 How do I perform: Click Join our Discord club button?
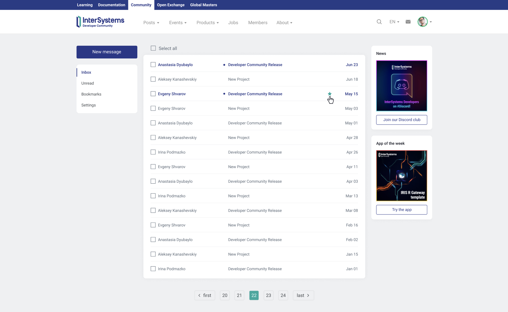click(x=402, y=120)
